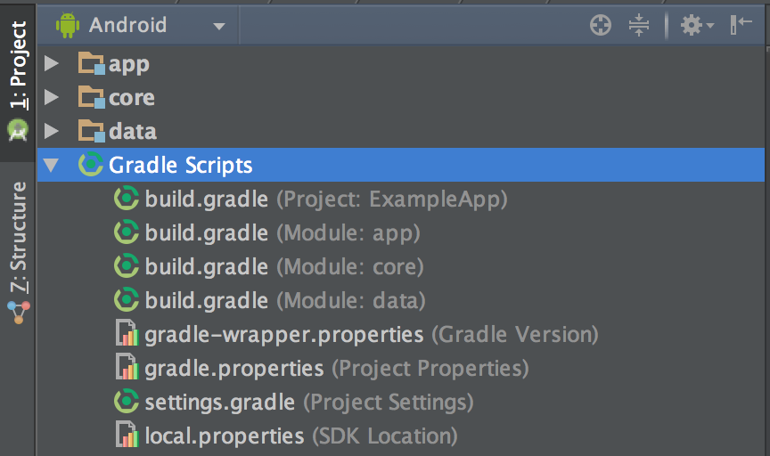The width and height of the screenshot is (770, 456).
Task: Open build.gradle (Project: ExampleApp)
Action: click(x=326, y=199)
